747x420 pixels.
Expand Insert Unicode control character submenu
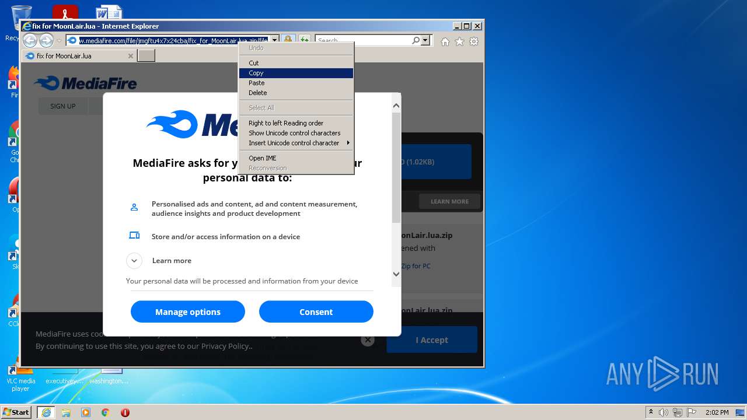click(x=296, y=143)
